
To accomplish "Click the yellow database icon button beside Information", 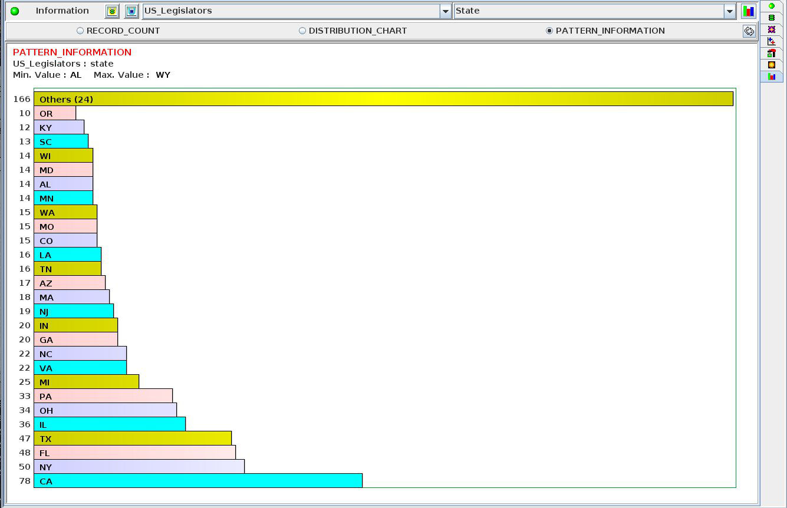I will [x=112, y=11].
